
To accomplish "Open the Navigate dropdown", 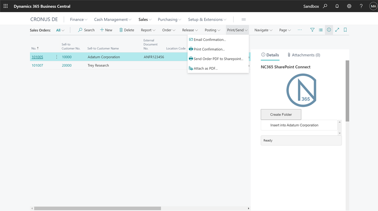I will [x=263, y=30].
